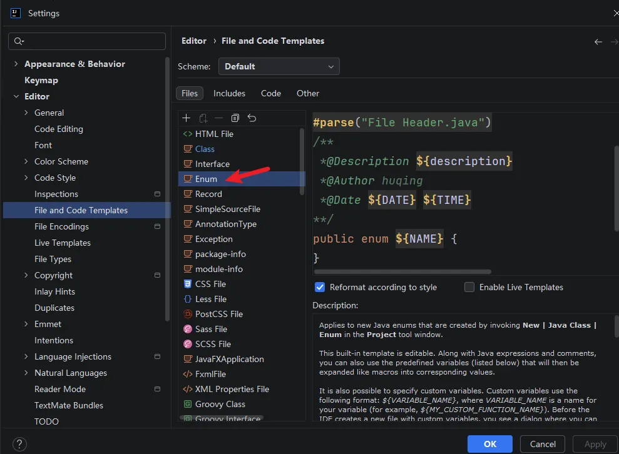Click the back navigation arrow icon
The width and height of the screenshot is (619, 454).
[598, 41]
